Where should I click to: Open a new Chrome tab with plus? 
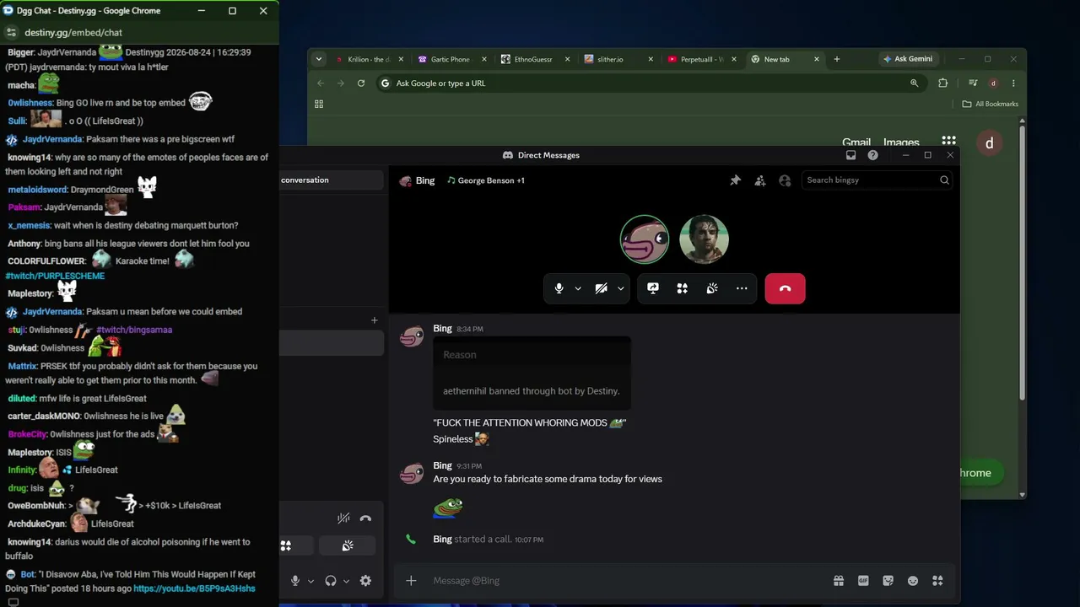point(836,59)
